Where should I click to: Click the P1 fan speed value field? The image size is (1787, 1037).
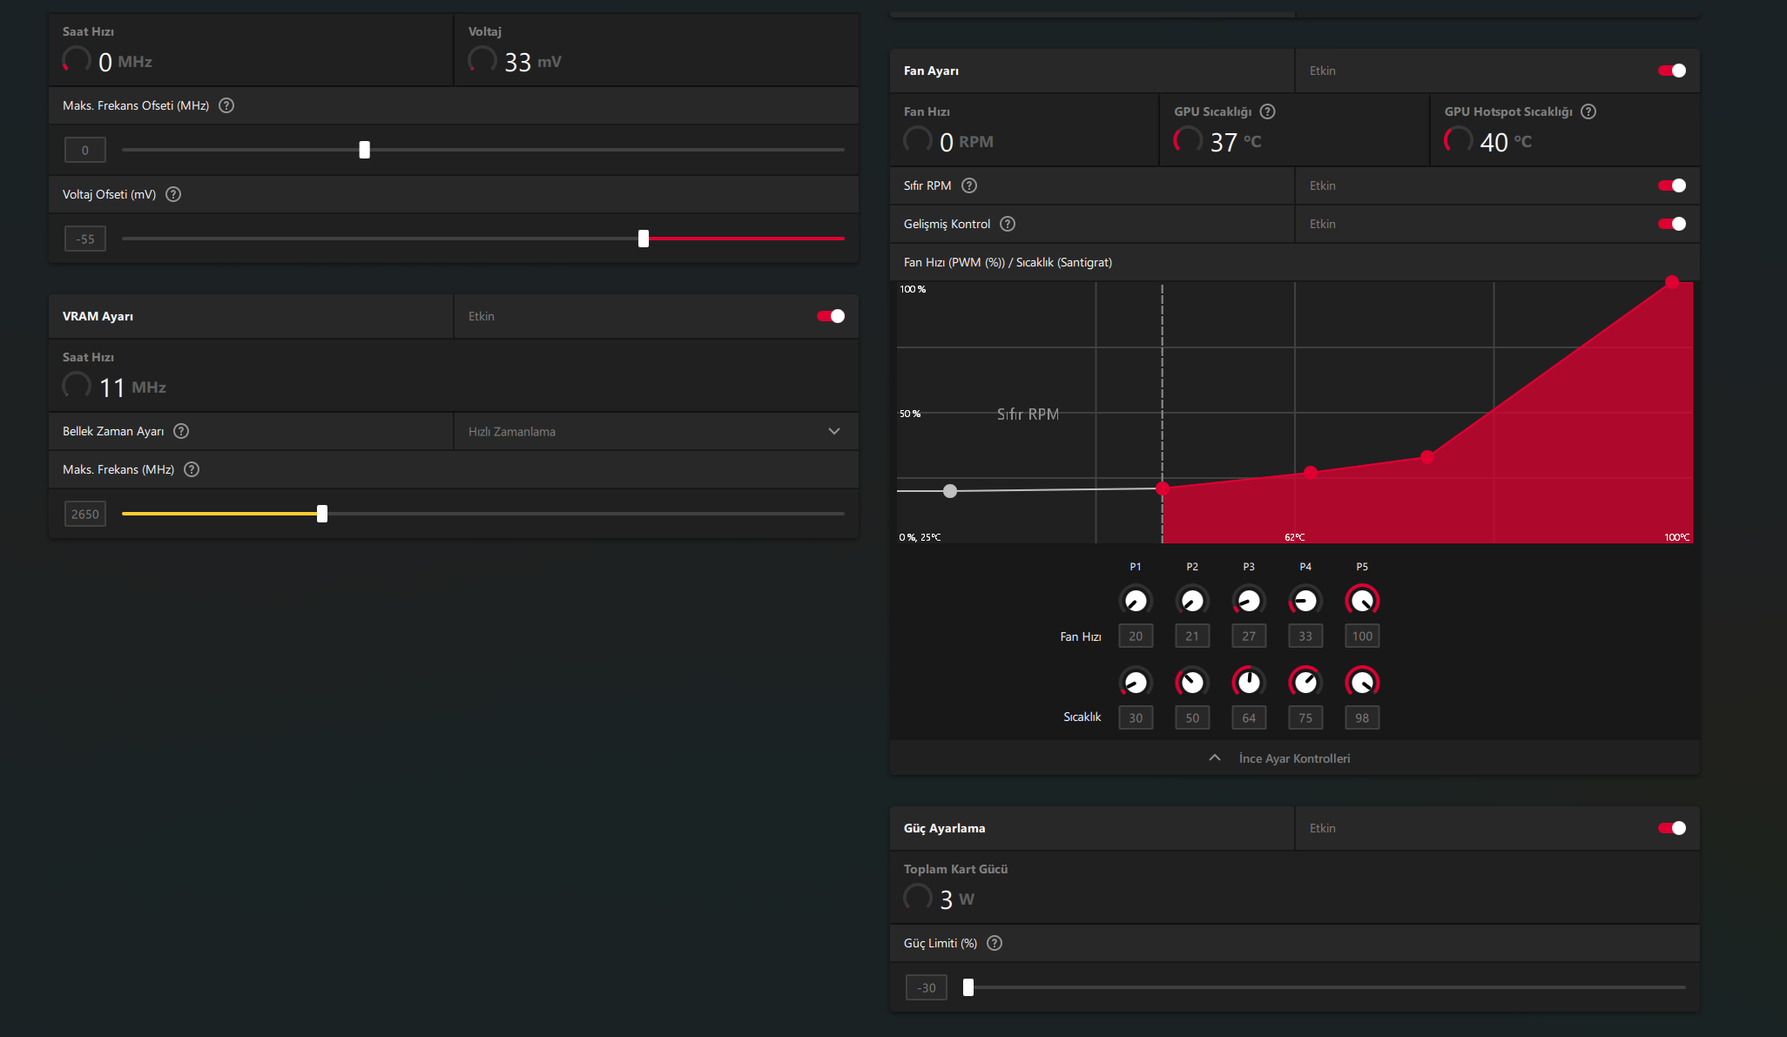tap(1136, 636)
